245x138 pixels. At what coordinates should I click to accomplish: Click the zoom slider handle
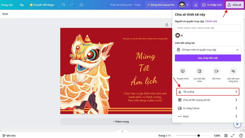(199, 135)
